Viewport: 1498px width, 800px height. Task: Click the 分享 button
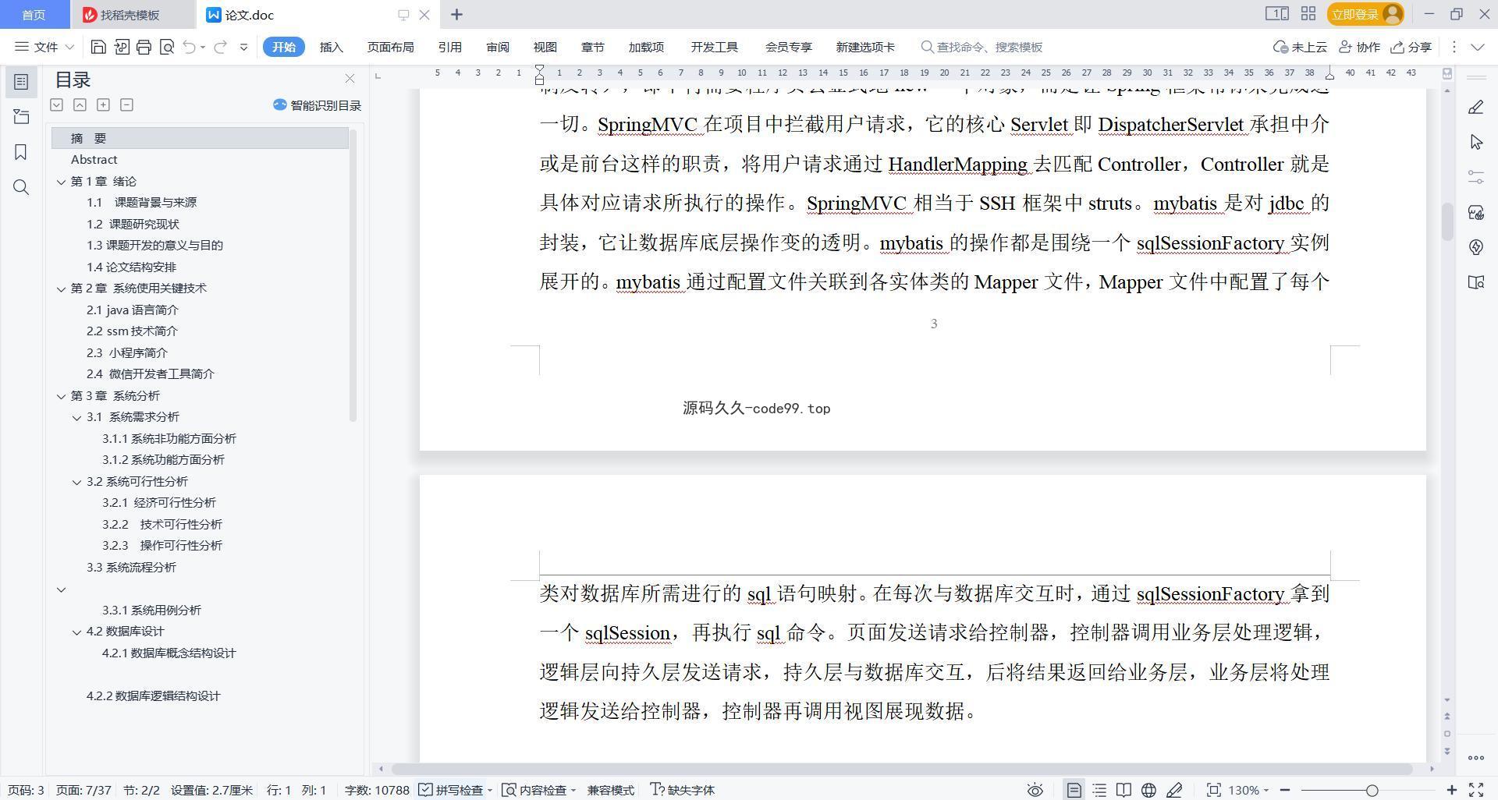click(x=1411, y=47)
